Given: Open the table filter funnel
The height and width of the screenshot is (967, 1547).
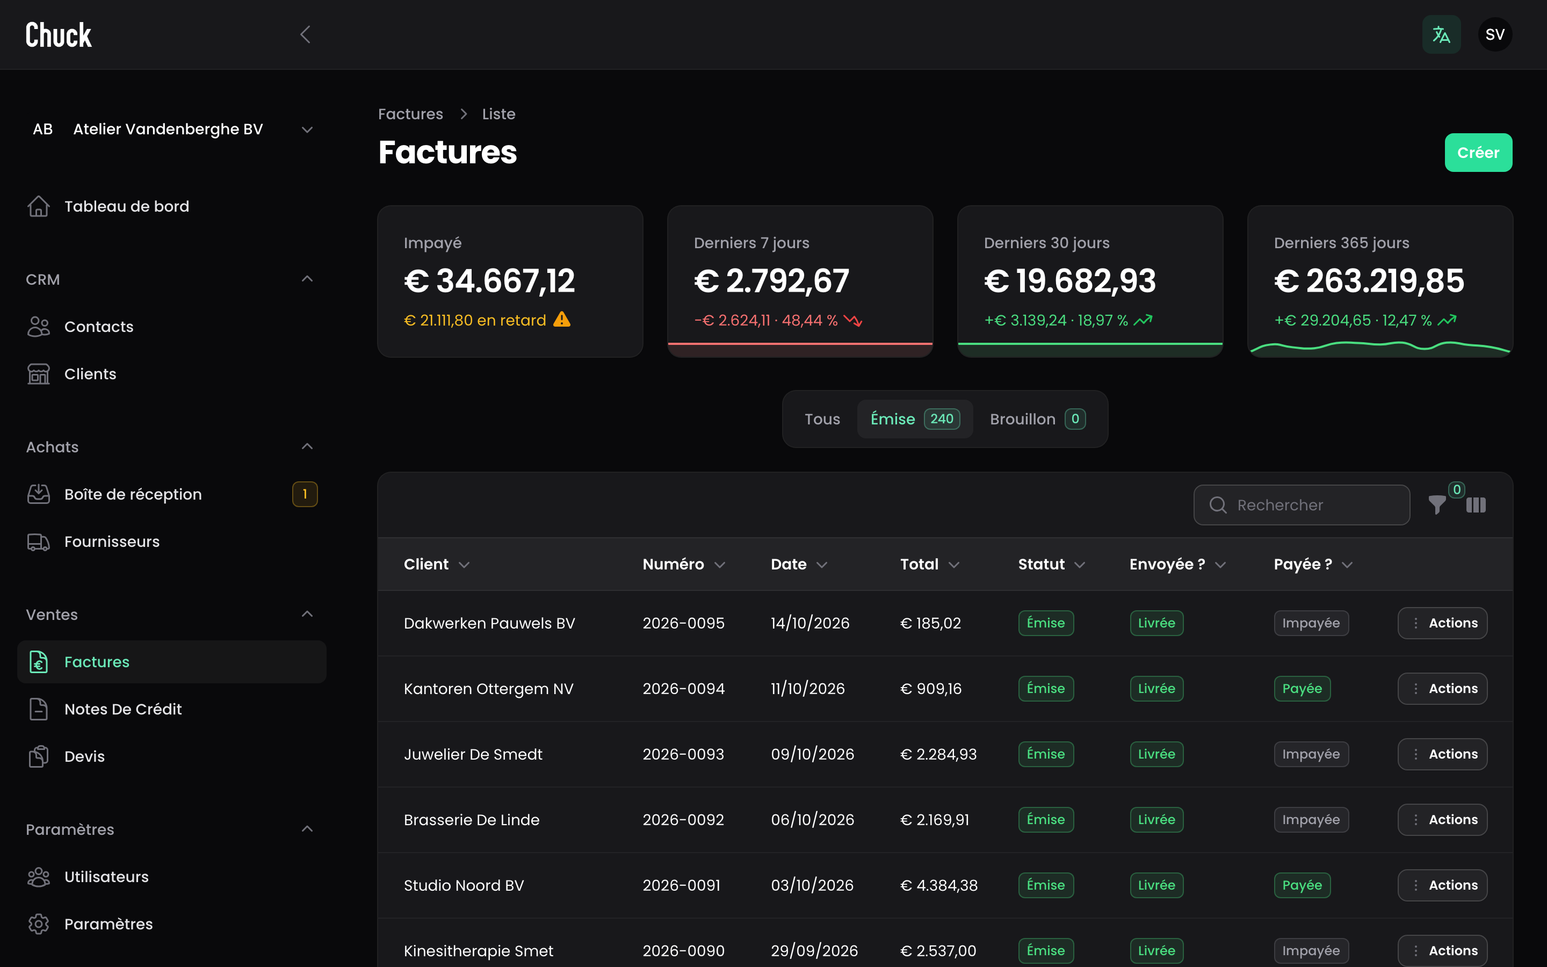Looking at the screenshot, I should (x=1437, y=505).
